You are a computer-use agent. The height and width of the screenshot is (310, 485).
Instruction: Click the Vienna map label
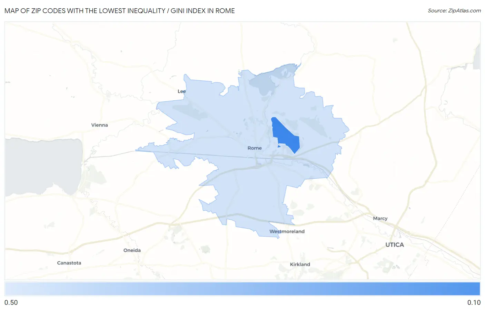99,125
